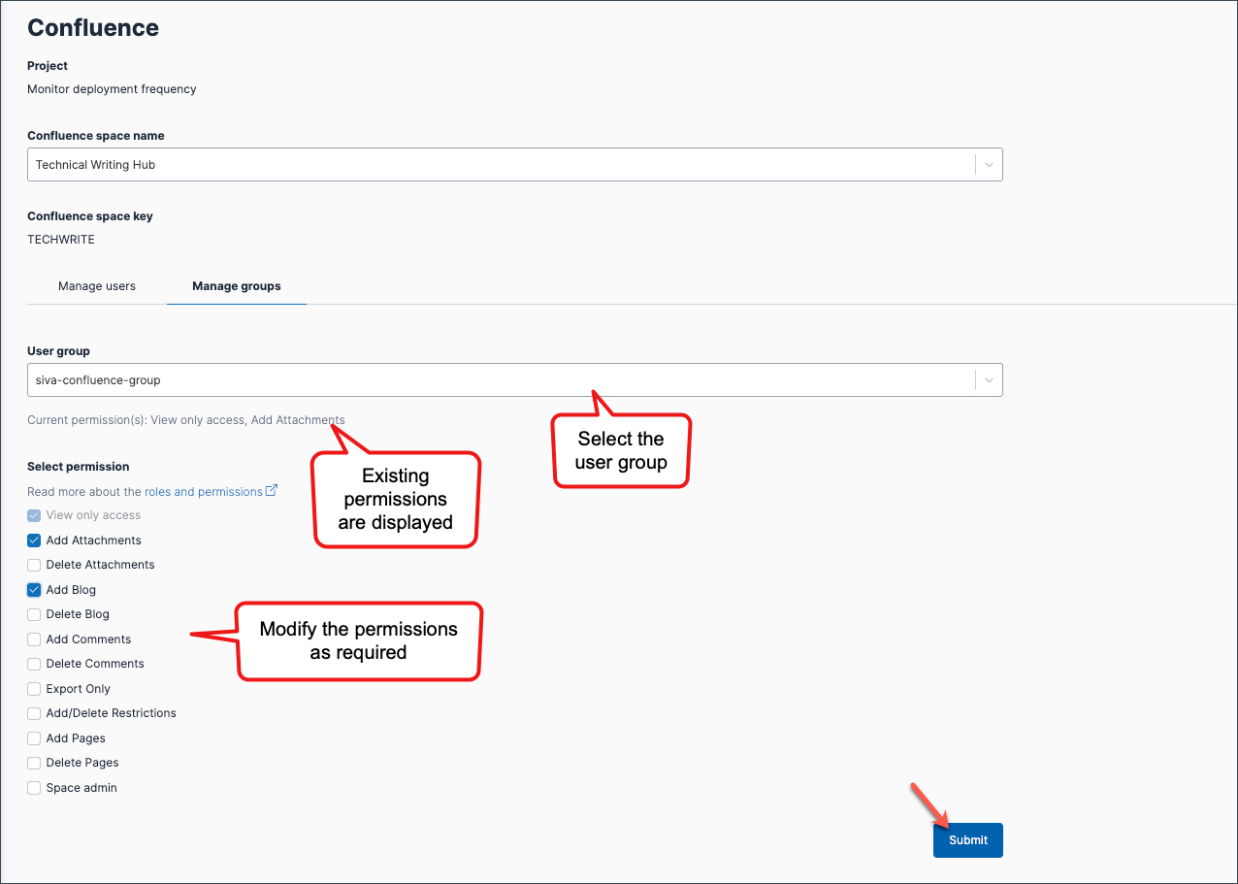Switch to the Manage users tab
The height and width of the screenshot is (884, 1238).
point(97,286)
